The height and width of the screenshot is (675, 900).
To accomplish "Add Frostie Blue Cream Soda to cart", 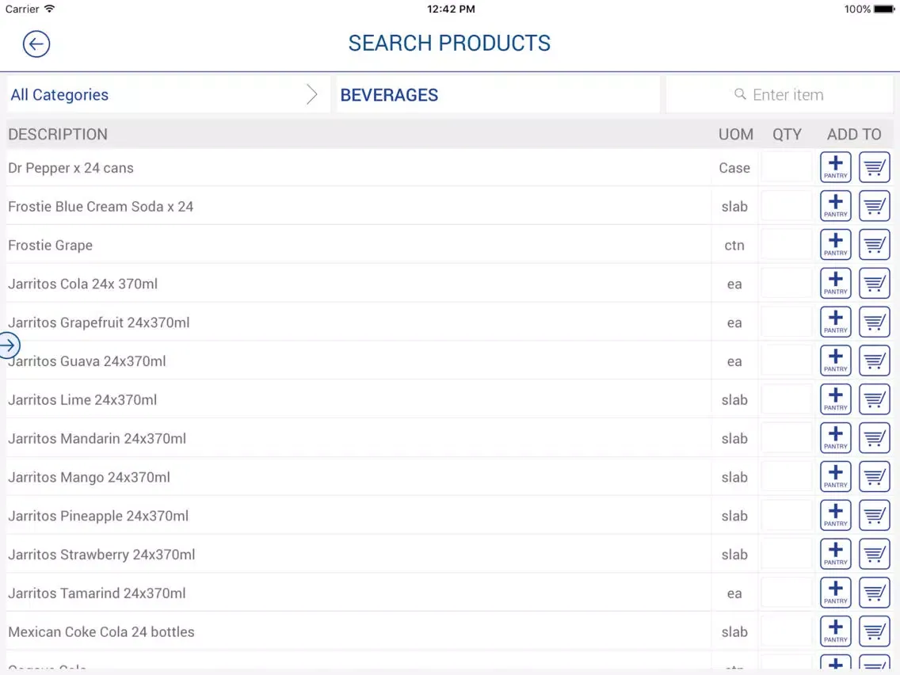I will click(x=874, y=206).
